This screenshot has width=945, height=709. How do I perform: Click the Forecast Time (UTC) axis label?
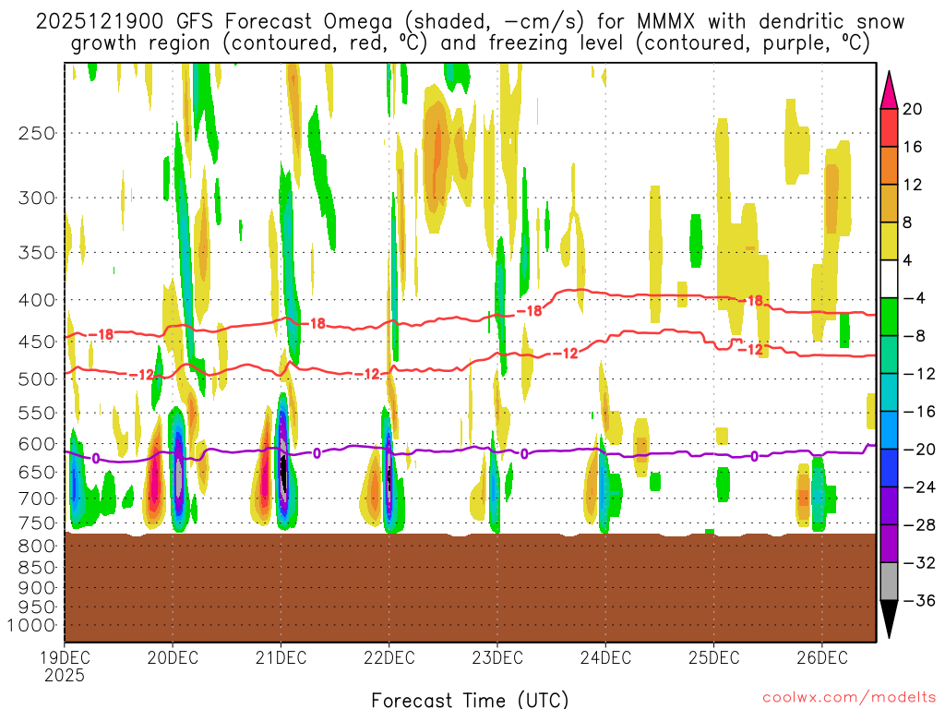pos(471,699)
